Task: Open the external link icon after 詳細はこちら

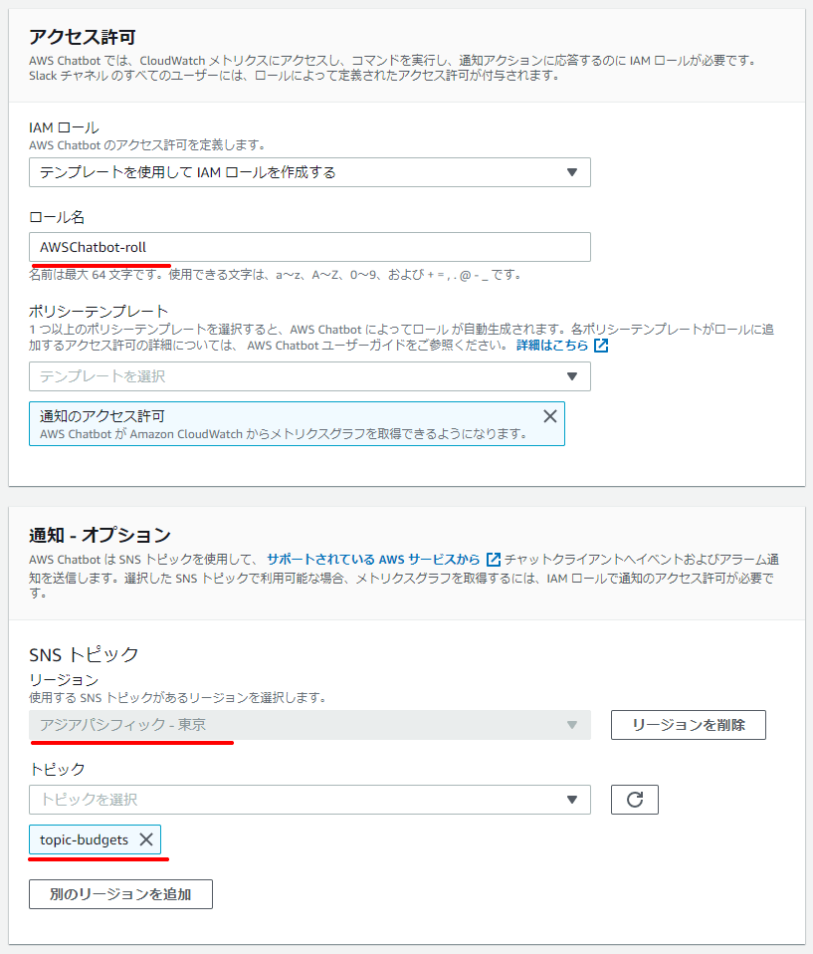Action: [601, 346]
